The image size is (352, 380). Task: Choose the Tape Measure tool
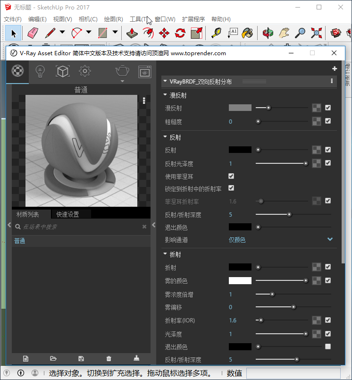click(216, 33)
